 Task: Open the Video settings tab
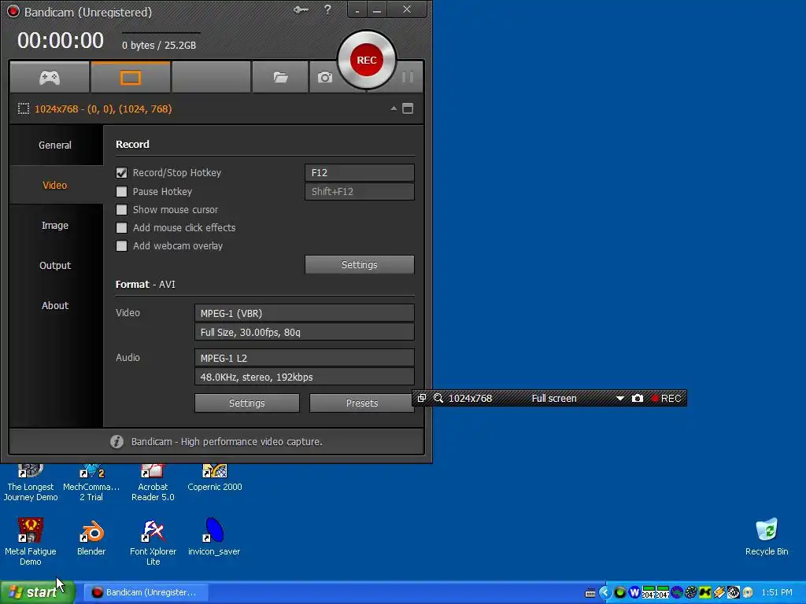[x=55, y=185]
